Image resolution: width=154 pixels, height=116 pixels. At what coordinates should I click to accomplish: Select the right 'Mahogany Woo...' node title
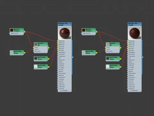133,23
